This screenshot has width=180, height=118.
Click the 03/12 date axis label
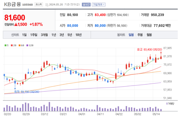pos(44,114)
